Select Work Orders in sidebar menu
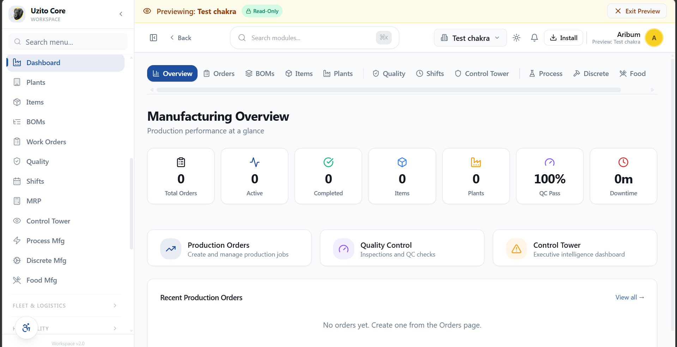 click(46, 142)
